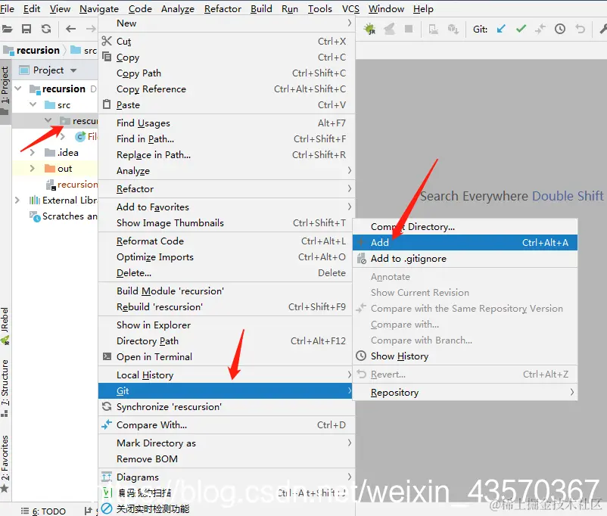Select Scratches and Consoles tree item
Screen dimensions: 607x516
click(64, 216)
